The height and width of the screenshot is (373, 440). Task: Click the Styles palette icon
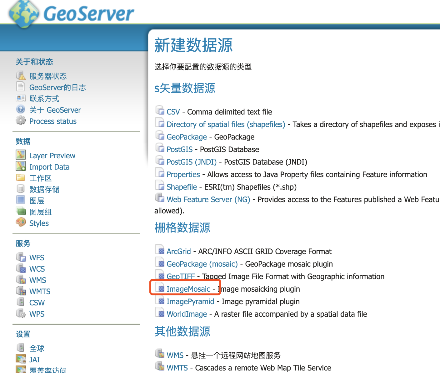(20, 222)
